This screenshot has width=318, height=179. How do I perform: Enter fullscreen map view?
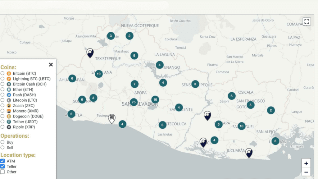(x=307, y=21)
